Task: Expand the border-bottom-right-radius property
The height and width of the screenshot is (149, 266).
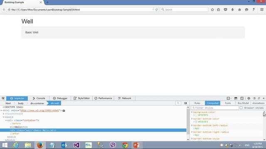Action: click(x=192, y=132)
